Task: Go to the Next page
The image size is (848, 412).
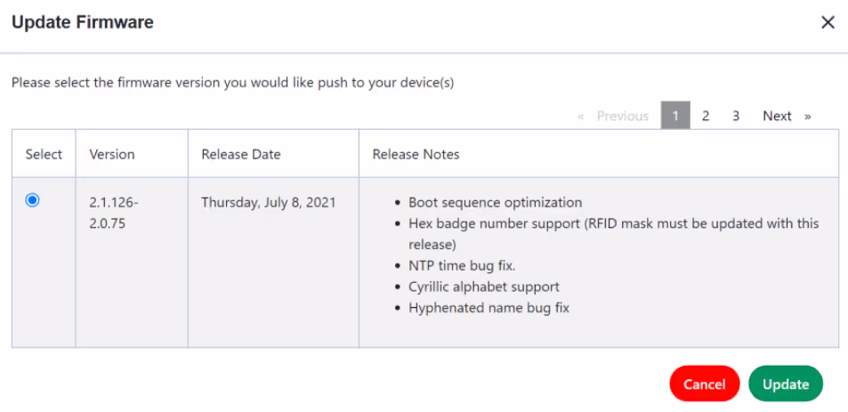Action: 777,117
